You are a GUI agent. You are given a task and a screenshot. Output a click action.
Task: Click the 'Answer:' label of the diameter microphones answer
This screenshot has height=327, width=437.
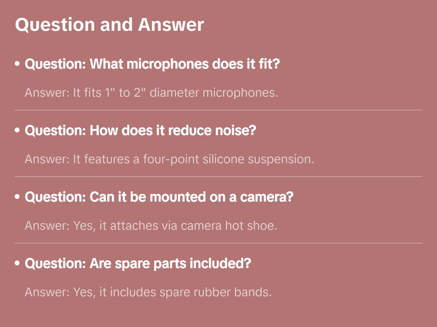click(47, 93)
